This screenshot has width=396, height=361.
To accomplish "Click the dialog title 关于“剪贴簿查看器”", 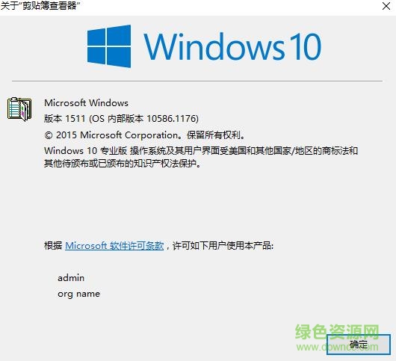I will coord(40,5).
